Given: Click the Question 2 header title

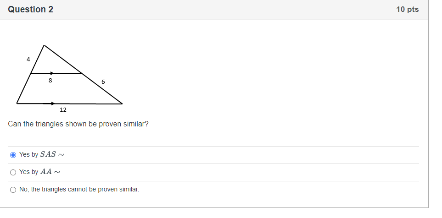Looking at the screenshot, I should (30, 10).
